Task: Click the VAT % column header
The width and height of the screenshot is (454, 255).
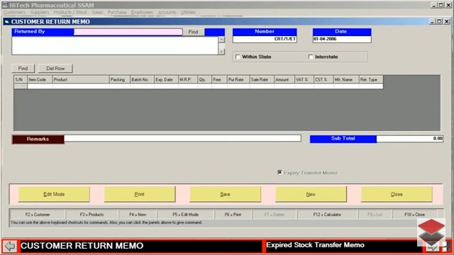Action: (x=304, y=79)
